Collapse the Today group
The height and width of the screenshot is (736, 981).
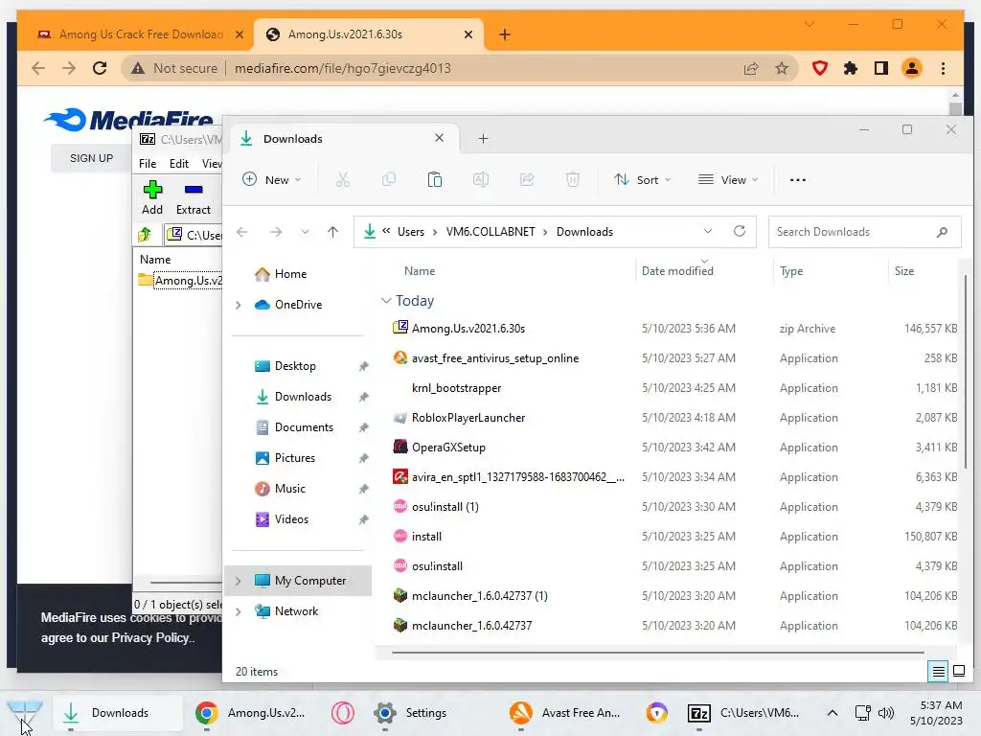tap(386, 301)
